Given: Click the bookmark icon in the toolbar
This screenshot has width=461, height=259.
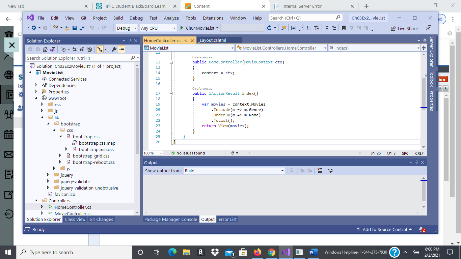Looking at the screenshot, I should (344, 28).
